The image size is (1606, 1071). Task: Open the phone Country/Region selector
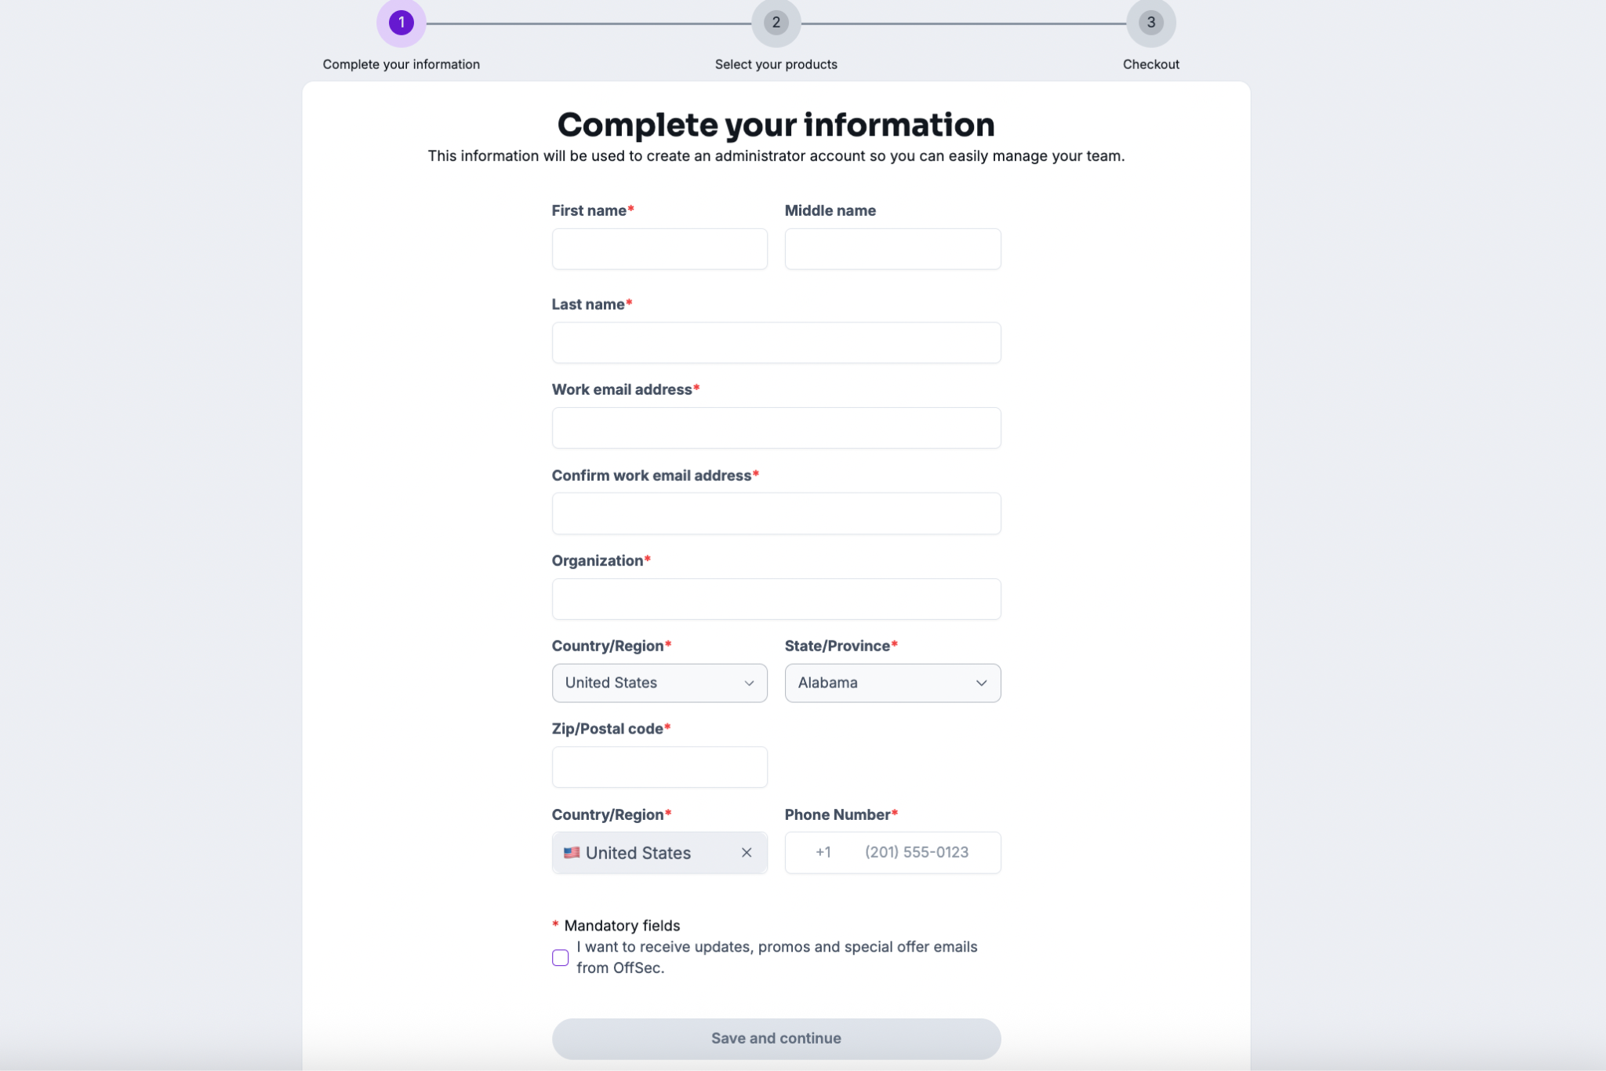point(659,852)
